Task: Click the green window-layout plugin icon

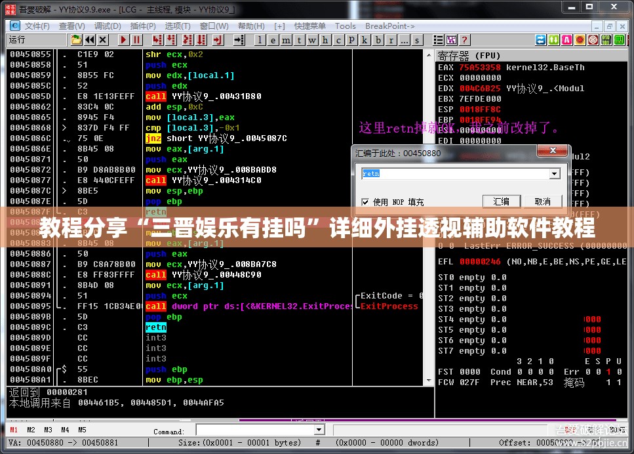Action: click(619, 39)
